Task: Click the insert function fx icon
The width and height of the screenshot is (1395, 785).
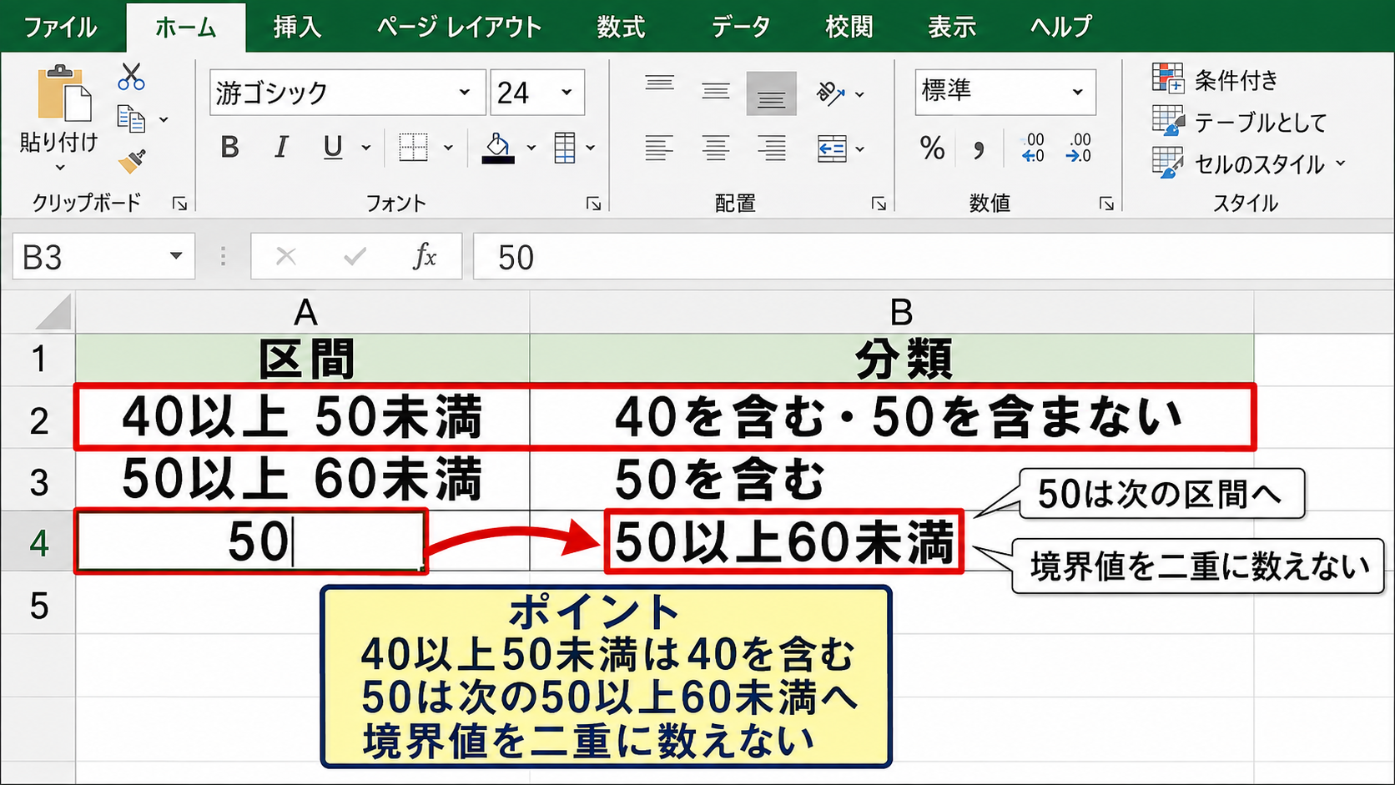Action: point(425,256)
